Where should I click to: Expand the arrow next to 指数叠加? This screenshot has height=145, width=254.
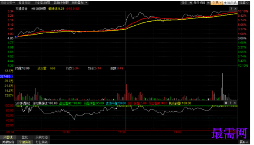(86, 3)
